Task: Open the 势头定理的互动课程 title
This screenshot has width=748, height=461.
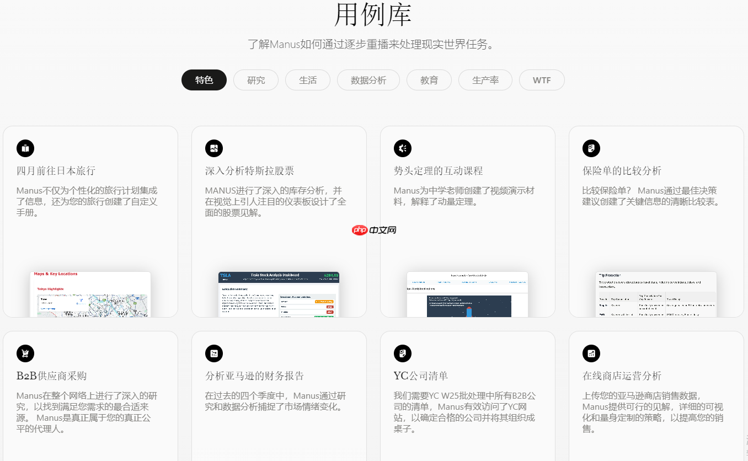Action: pos(439,171)
